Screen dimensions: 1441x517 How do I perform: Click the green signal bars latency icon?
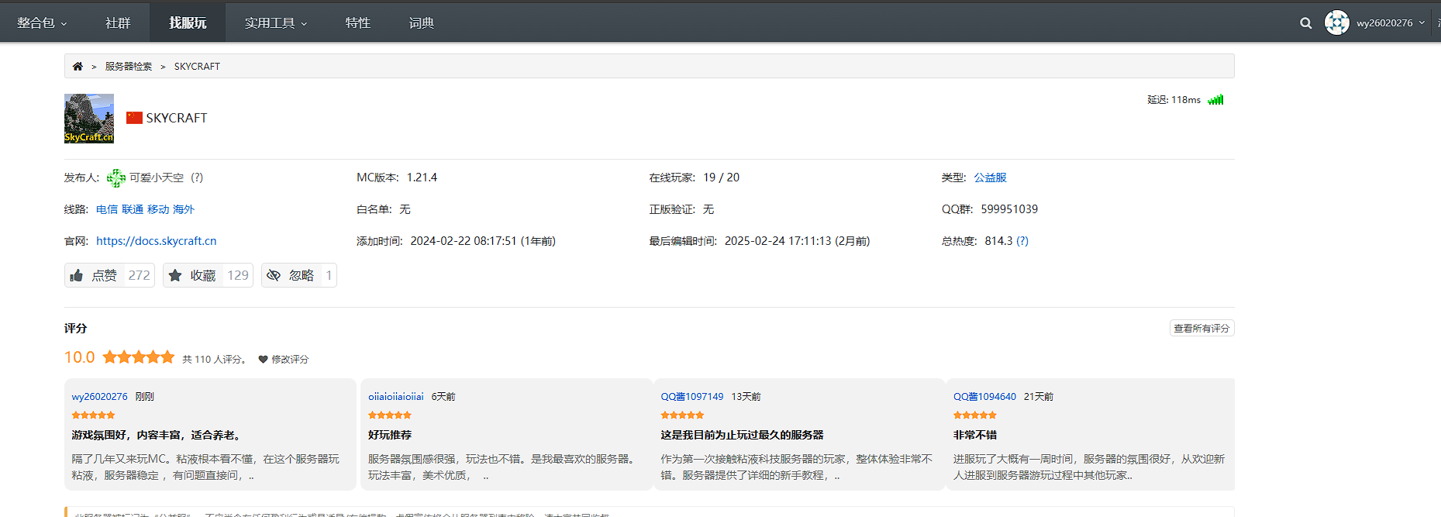pos(1215,99)
